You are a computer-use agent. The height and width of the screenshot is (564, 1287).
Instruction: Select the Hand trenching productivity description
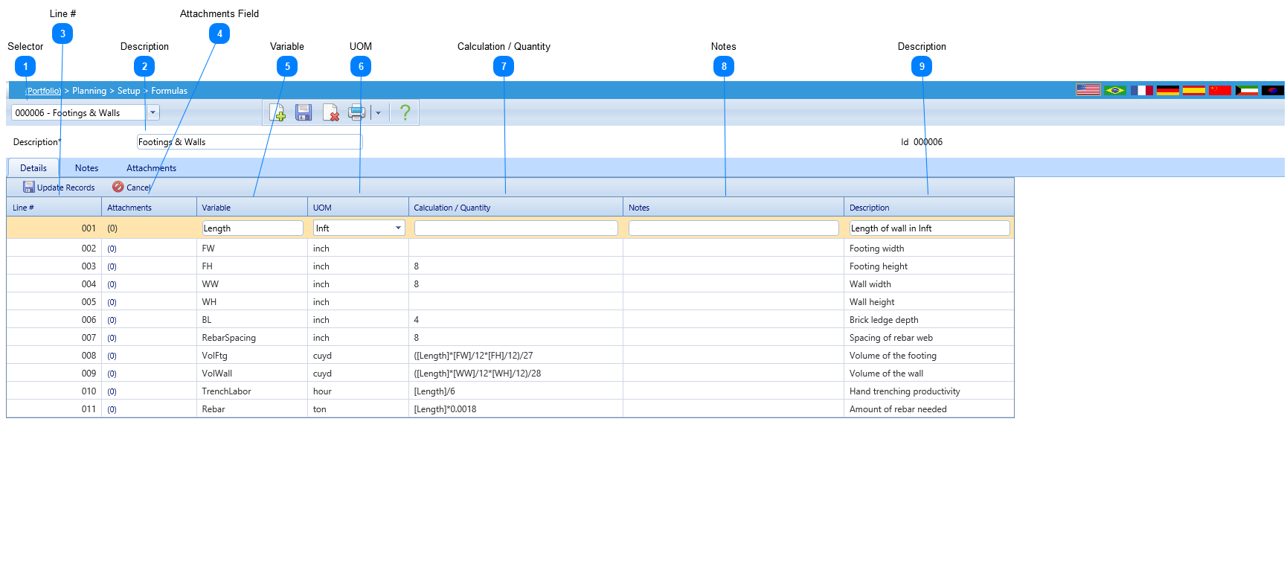[x=929, y=391]
